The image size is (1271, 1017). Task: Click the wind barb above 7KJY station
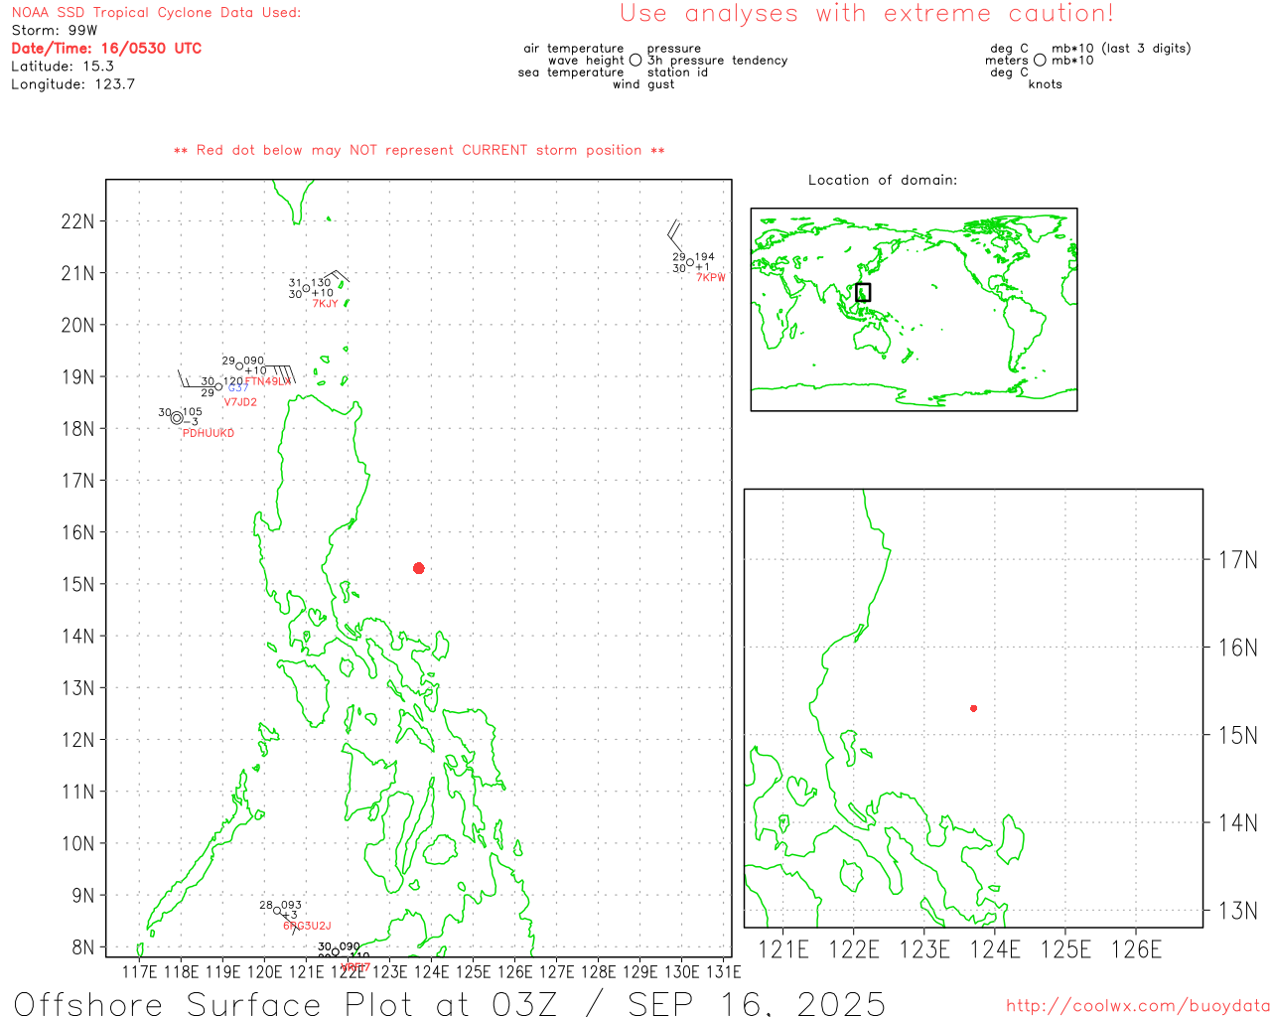coord(336,277)
